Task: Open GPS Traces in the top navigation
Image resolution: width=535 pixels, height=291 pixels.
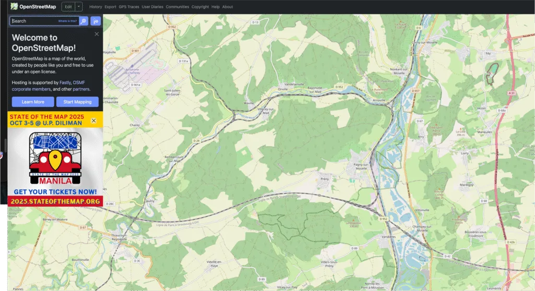Action: click(129, 7)
